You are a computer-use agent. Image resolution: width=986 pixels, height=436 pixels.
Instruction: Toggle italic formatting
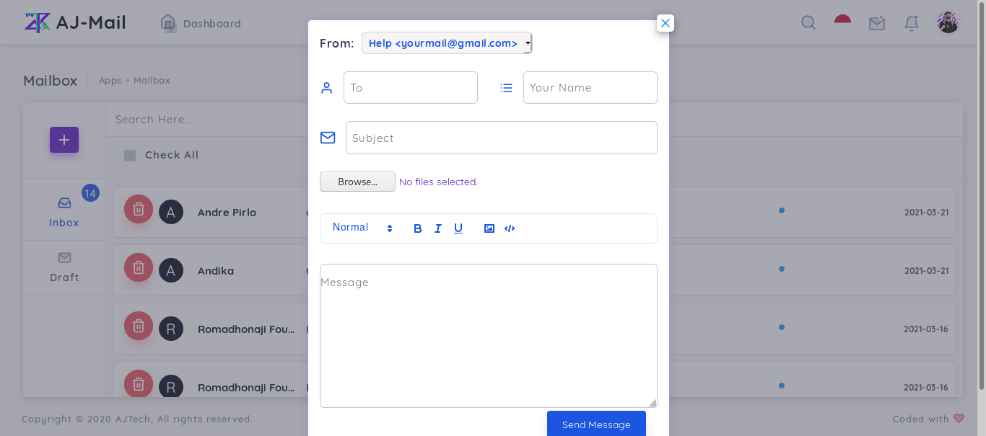437,228
